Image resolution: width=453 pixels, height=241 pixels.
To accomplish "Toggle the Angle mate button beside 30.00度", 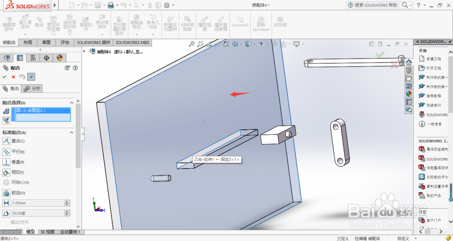I will (x=6, y=213).
